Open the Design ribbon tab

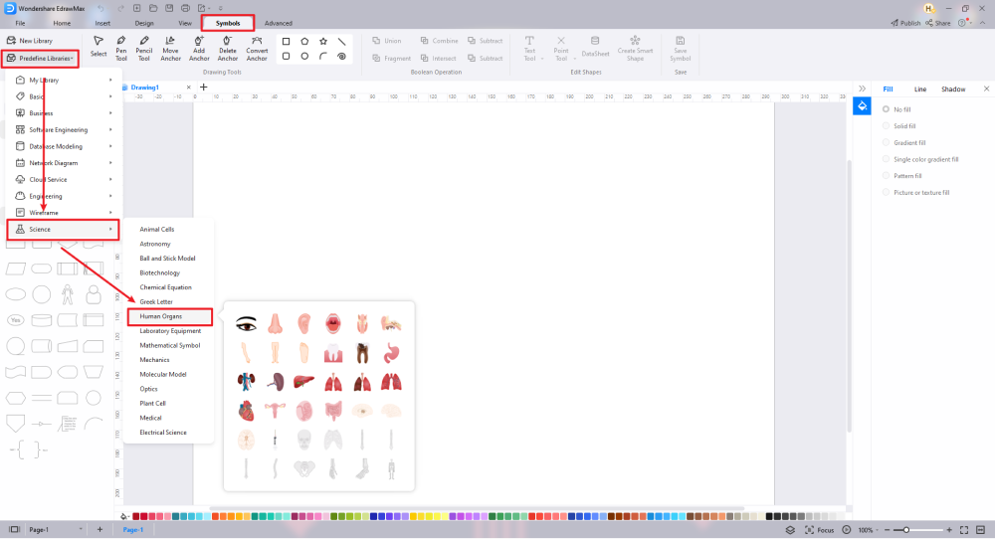[144, 23]
